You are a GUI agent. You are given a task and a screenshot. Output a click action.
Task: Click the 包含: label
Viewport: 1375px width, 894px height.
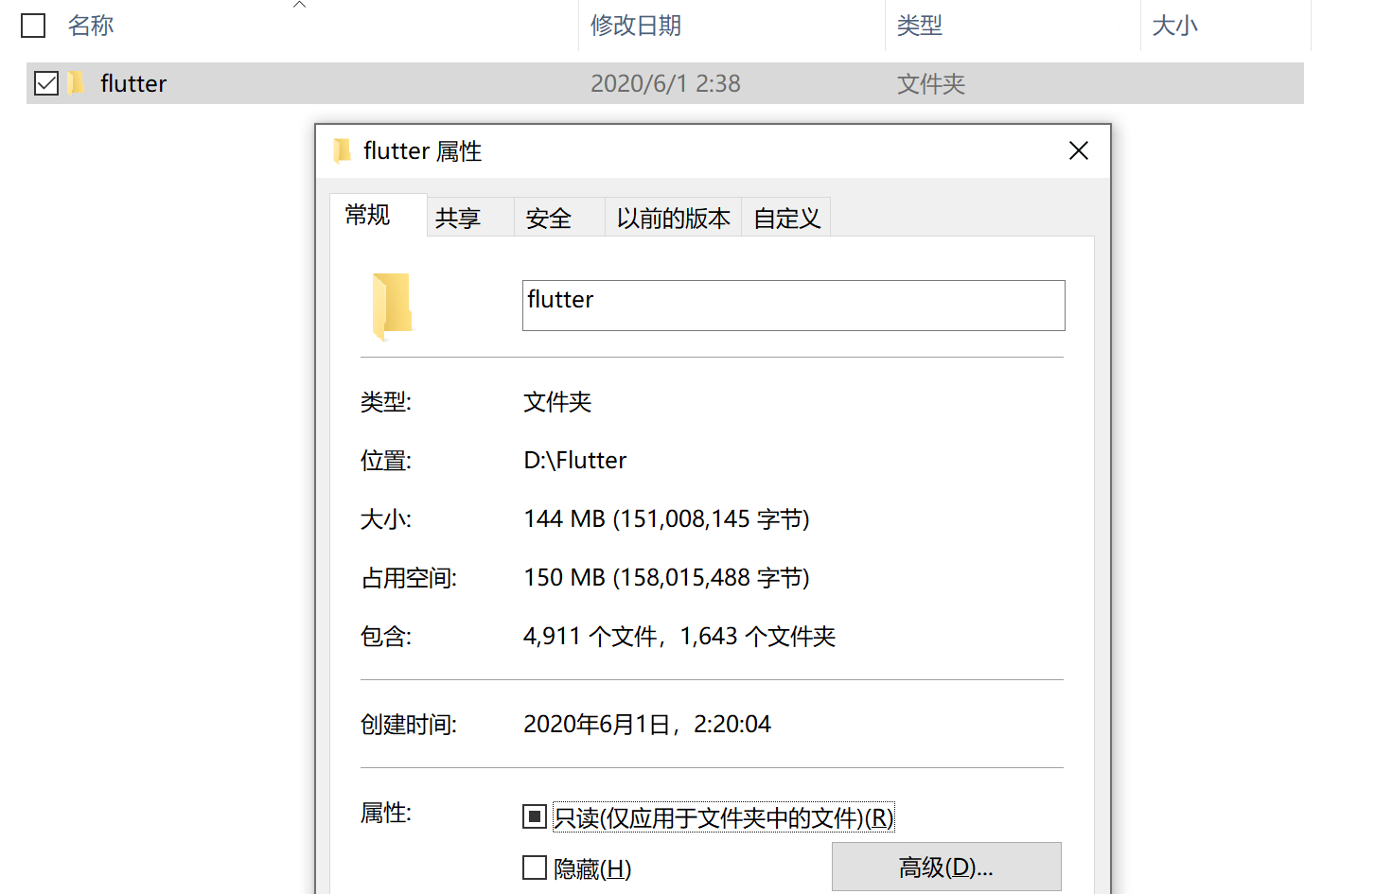[x=386, y=637]
